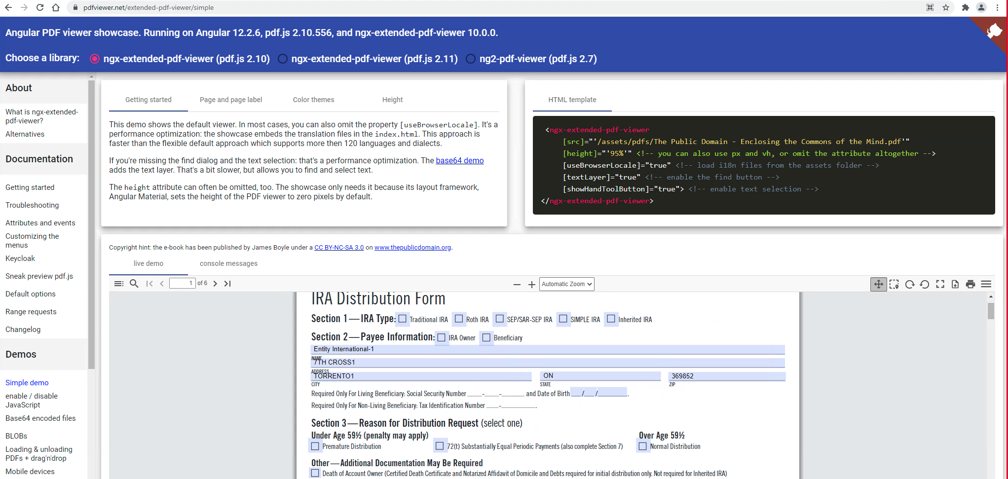Screen dimensions: 1008x479
Task: Print the PDF document
Action: click(x=971, y=284)
